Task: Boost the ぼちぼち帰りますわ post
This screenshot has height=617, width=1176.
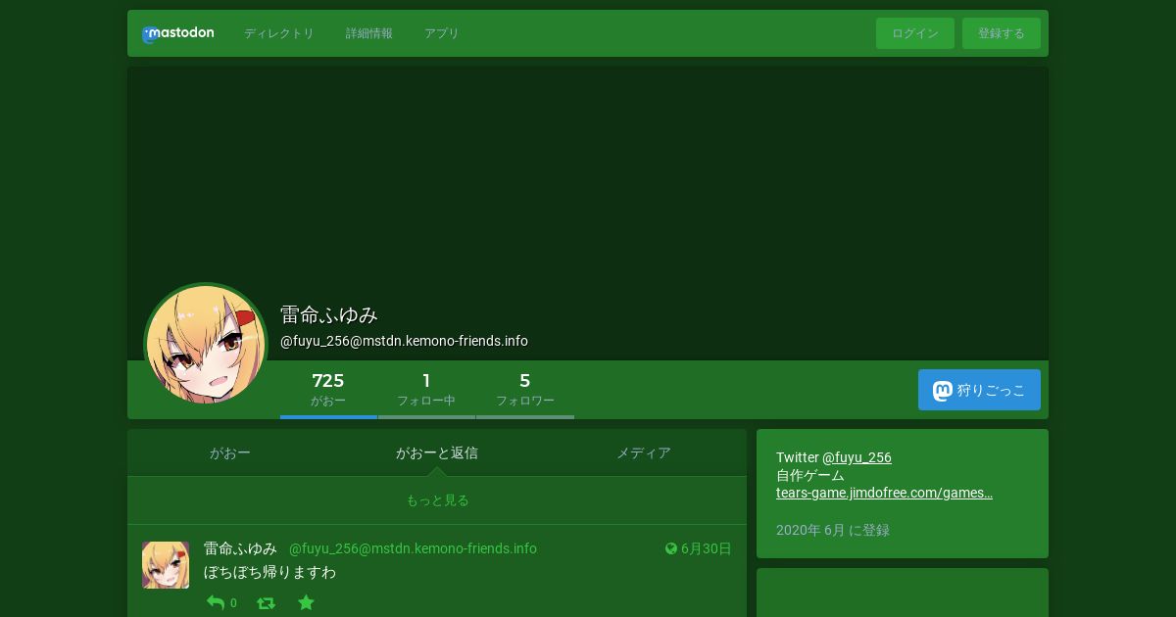Action: click(x=266, y=603)
